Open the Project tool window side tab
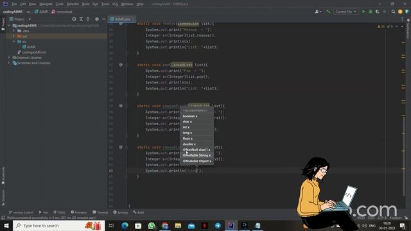This screenshot has height=231, width=411. (x=3, y=24)
